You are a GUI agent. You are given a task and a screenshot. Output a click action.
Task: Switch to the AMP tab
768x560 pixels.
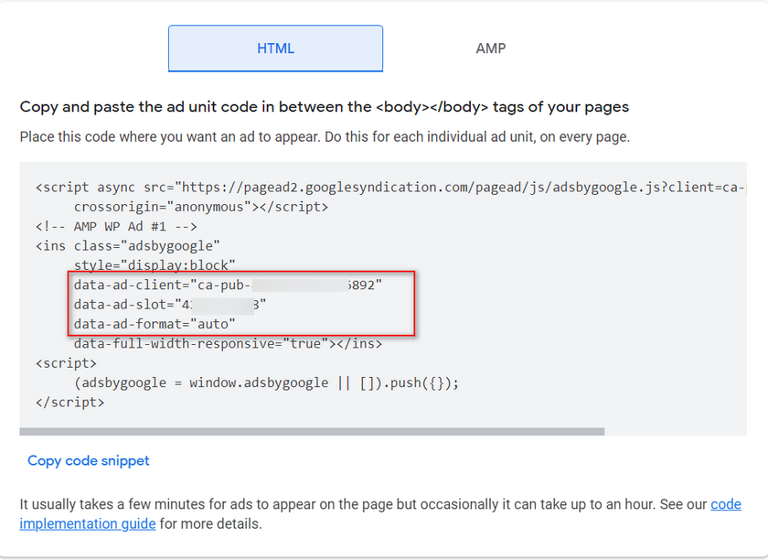(x=490, y=48)
